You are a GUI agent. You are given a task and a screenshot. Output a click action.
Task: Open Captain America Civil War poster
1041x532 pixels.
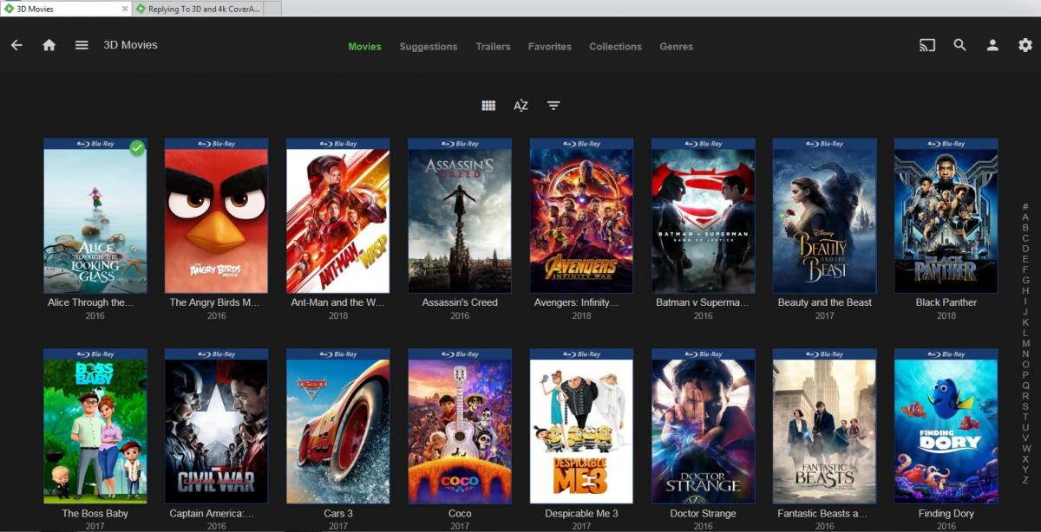click(217, 426)
